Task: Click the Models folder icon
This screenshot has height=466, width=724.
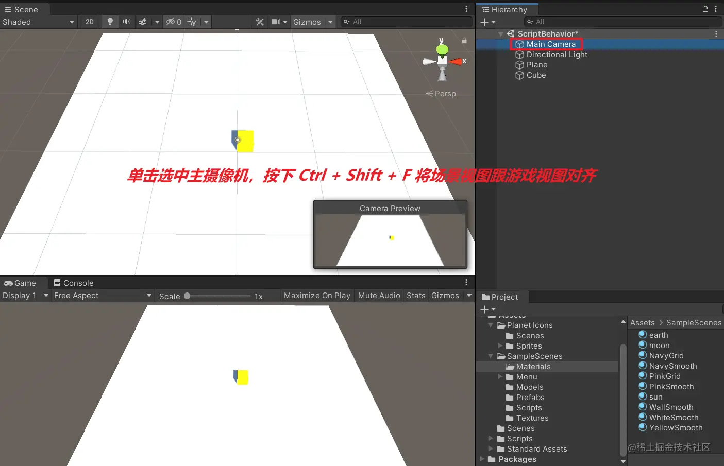Action: pyautogui.click(x=510, y=387)
